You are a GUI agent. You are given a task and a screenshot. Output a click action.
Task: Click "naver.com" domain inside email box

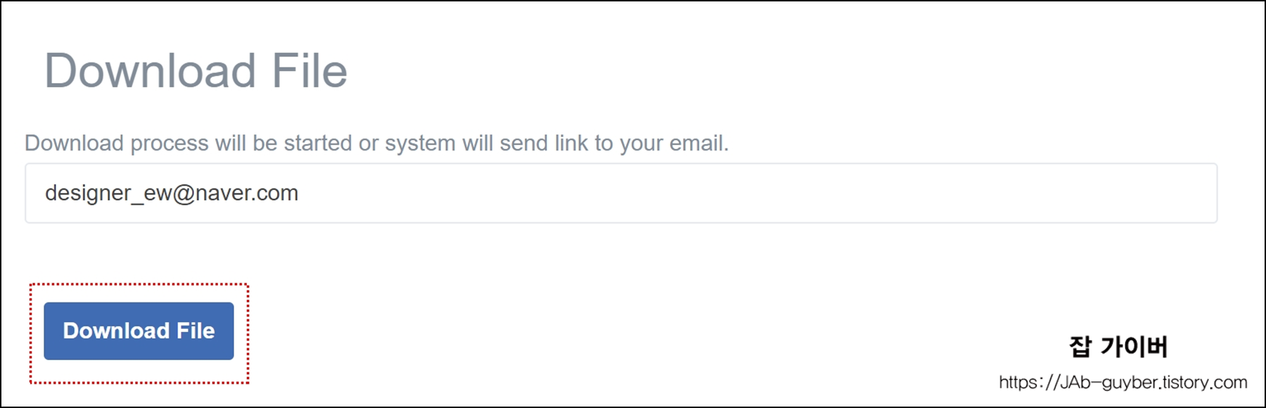coord(247,193)
